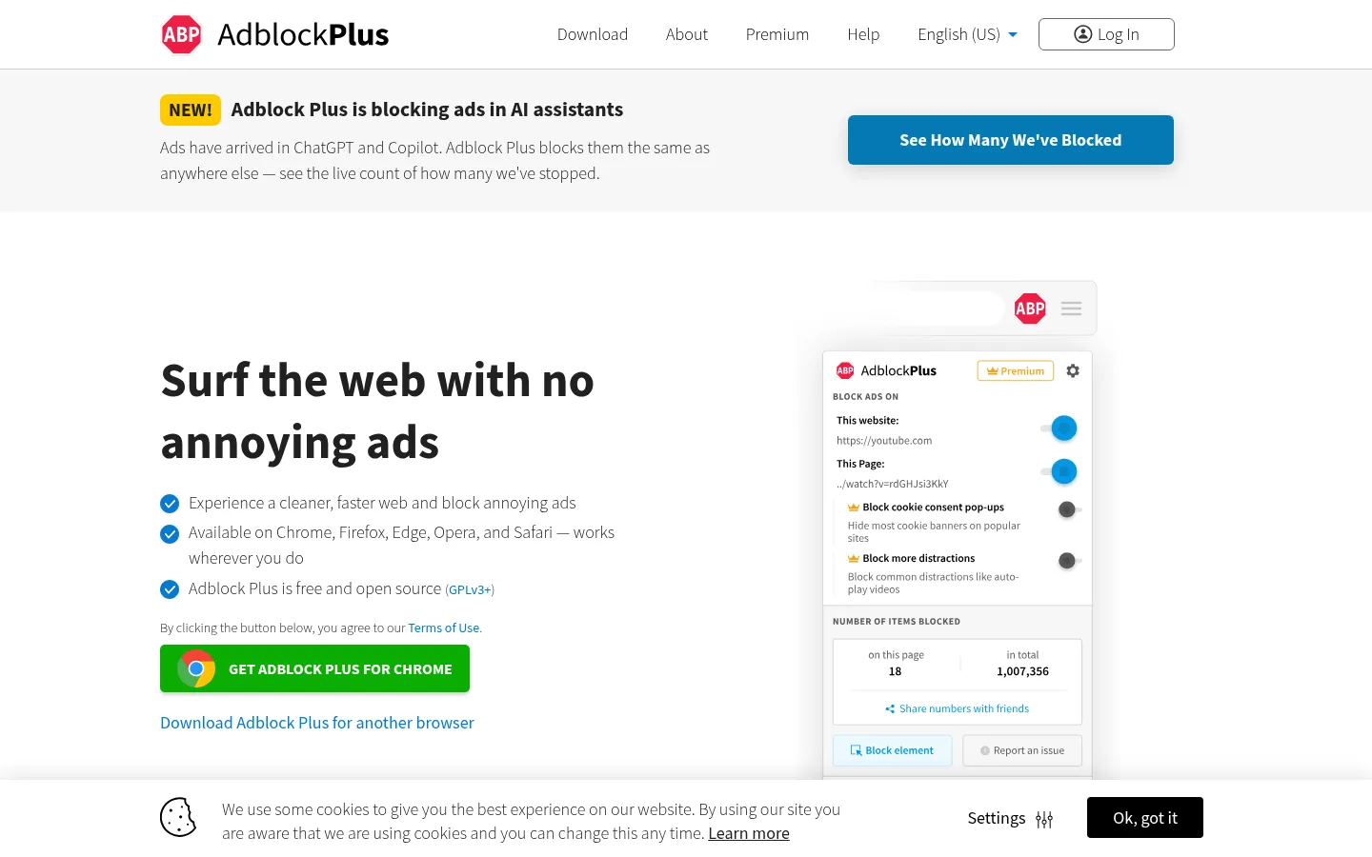
Task: Click crown icon beside Block cookie consent pop-ups
Action: click(854, 508)
